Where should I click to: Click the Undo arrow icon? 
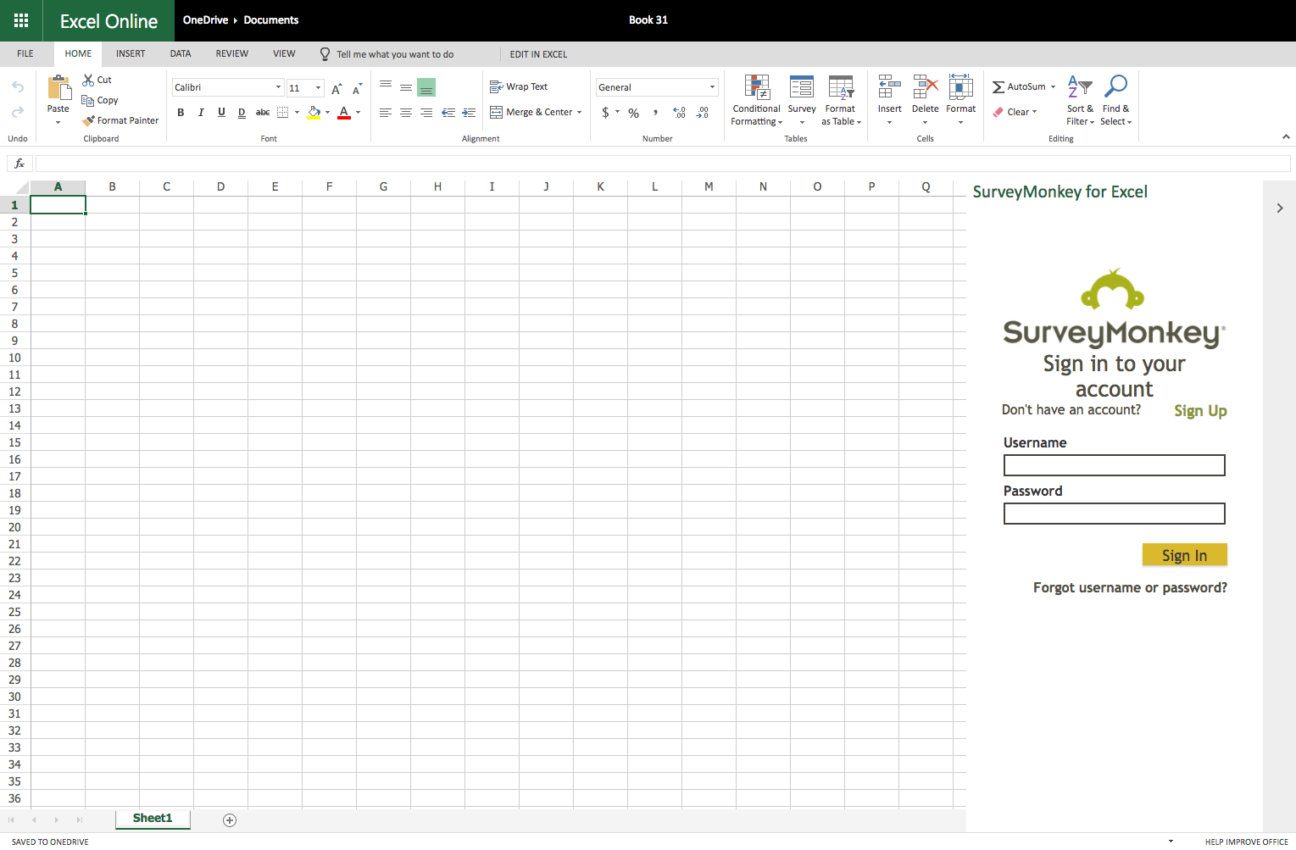coord(18,86)
